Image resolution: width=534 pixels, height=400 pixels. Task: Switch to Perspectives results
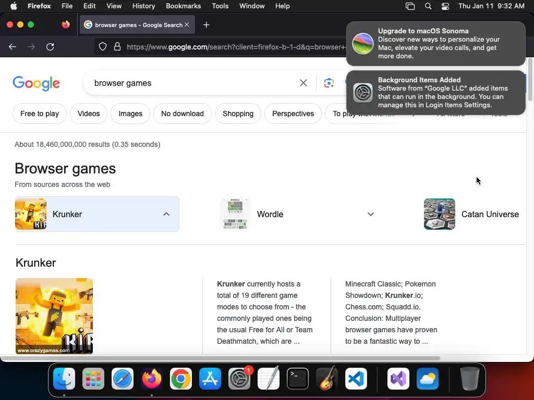(x=293, y=114)
